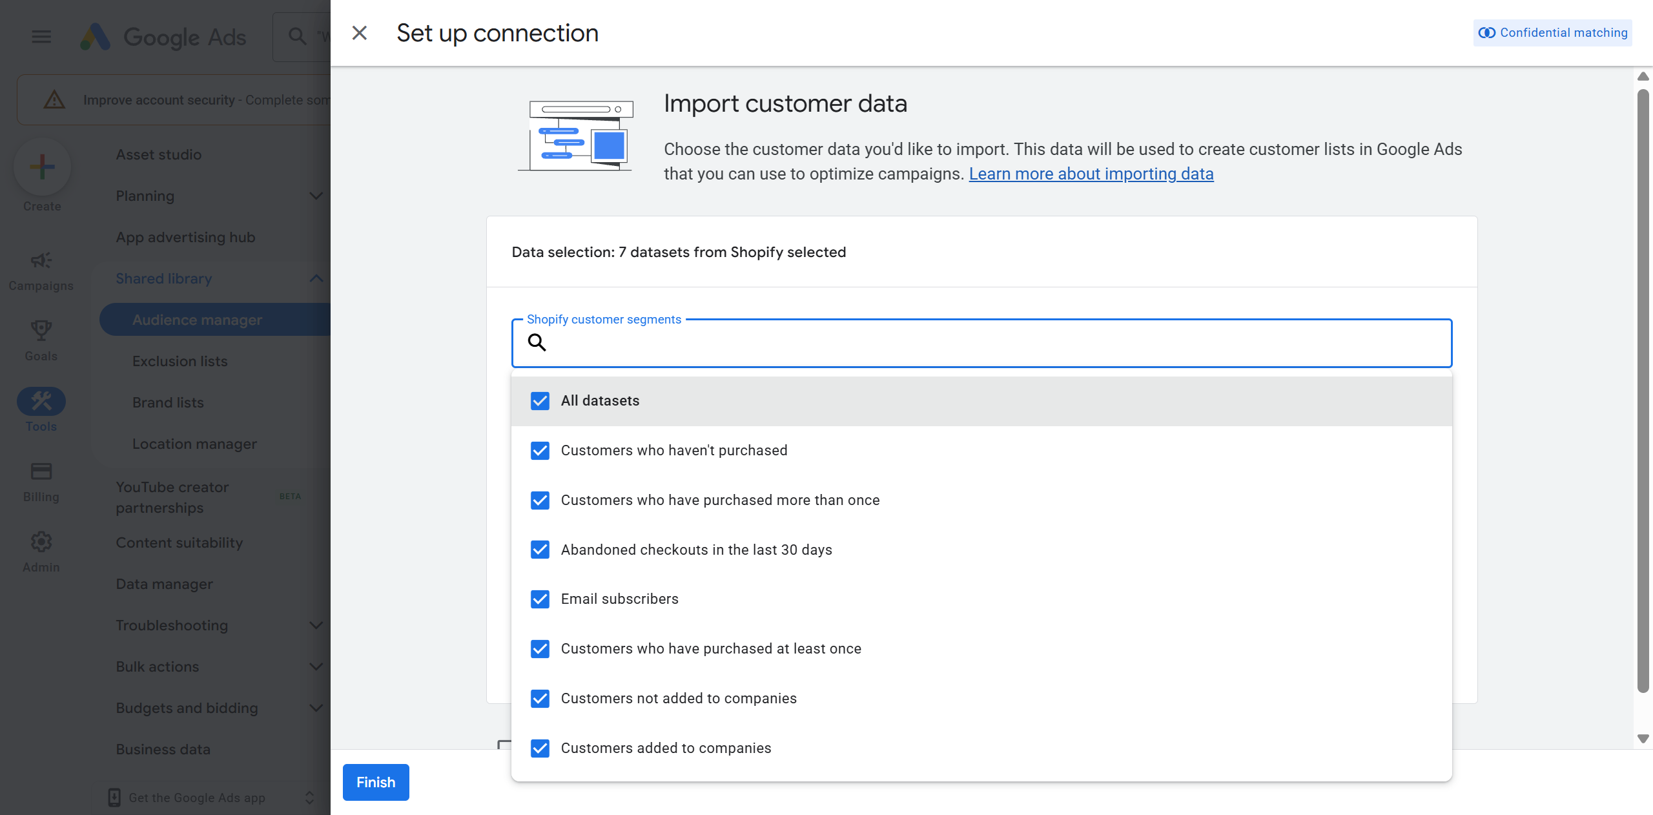Select Audience manager
Image resolution: width=1653 pixels, height=815 pixels.
point(214,320)
